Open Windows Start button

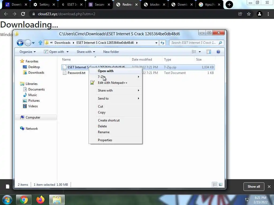click(7, 200)
